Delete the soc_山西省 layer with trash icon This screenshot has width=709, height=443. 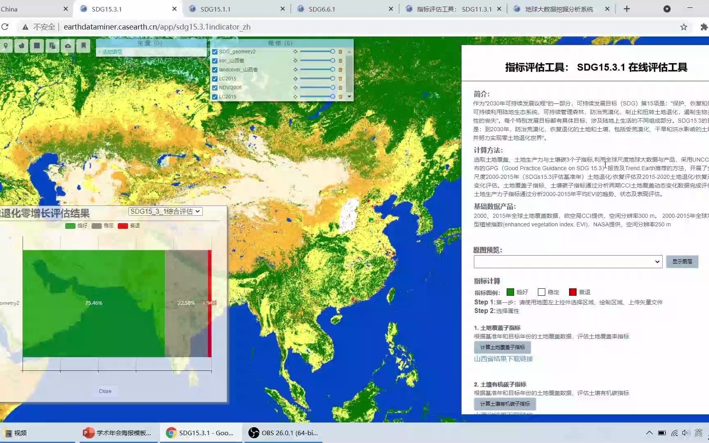pyautogui.click(x=340, y=61)
